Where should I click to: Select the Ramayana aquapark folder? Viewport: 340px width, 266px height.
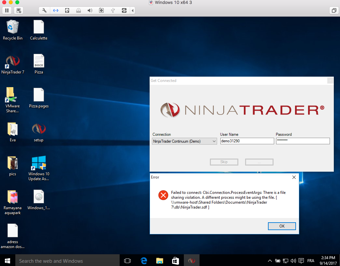coord(13,202)
